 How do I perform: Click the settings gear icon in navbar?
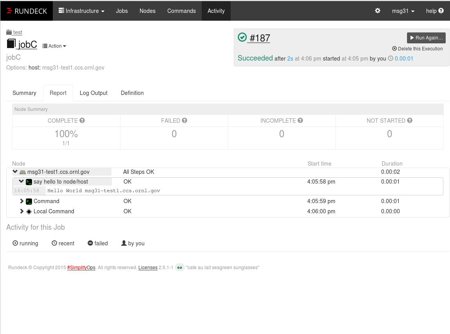click(378, 11)
